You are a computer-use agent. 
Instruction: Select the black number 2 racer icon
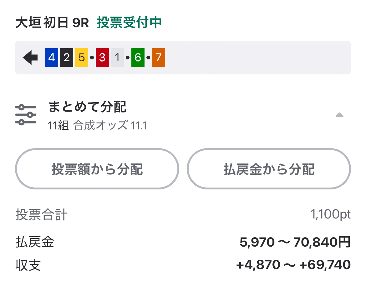[x=67, y=57]
